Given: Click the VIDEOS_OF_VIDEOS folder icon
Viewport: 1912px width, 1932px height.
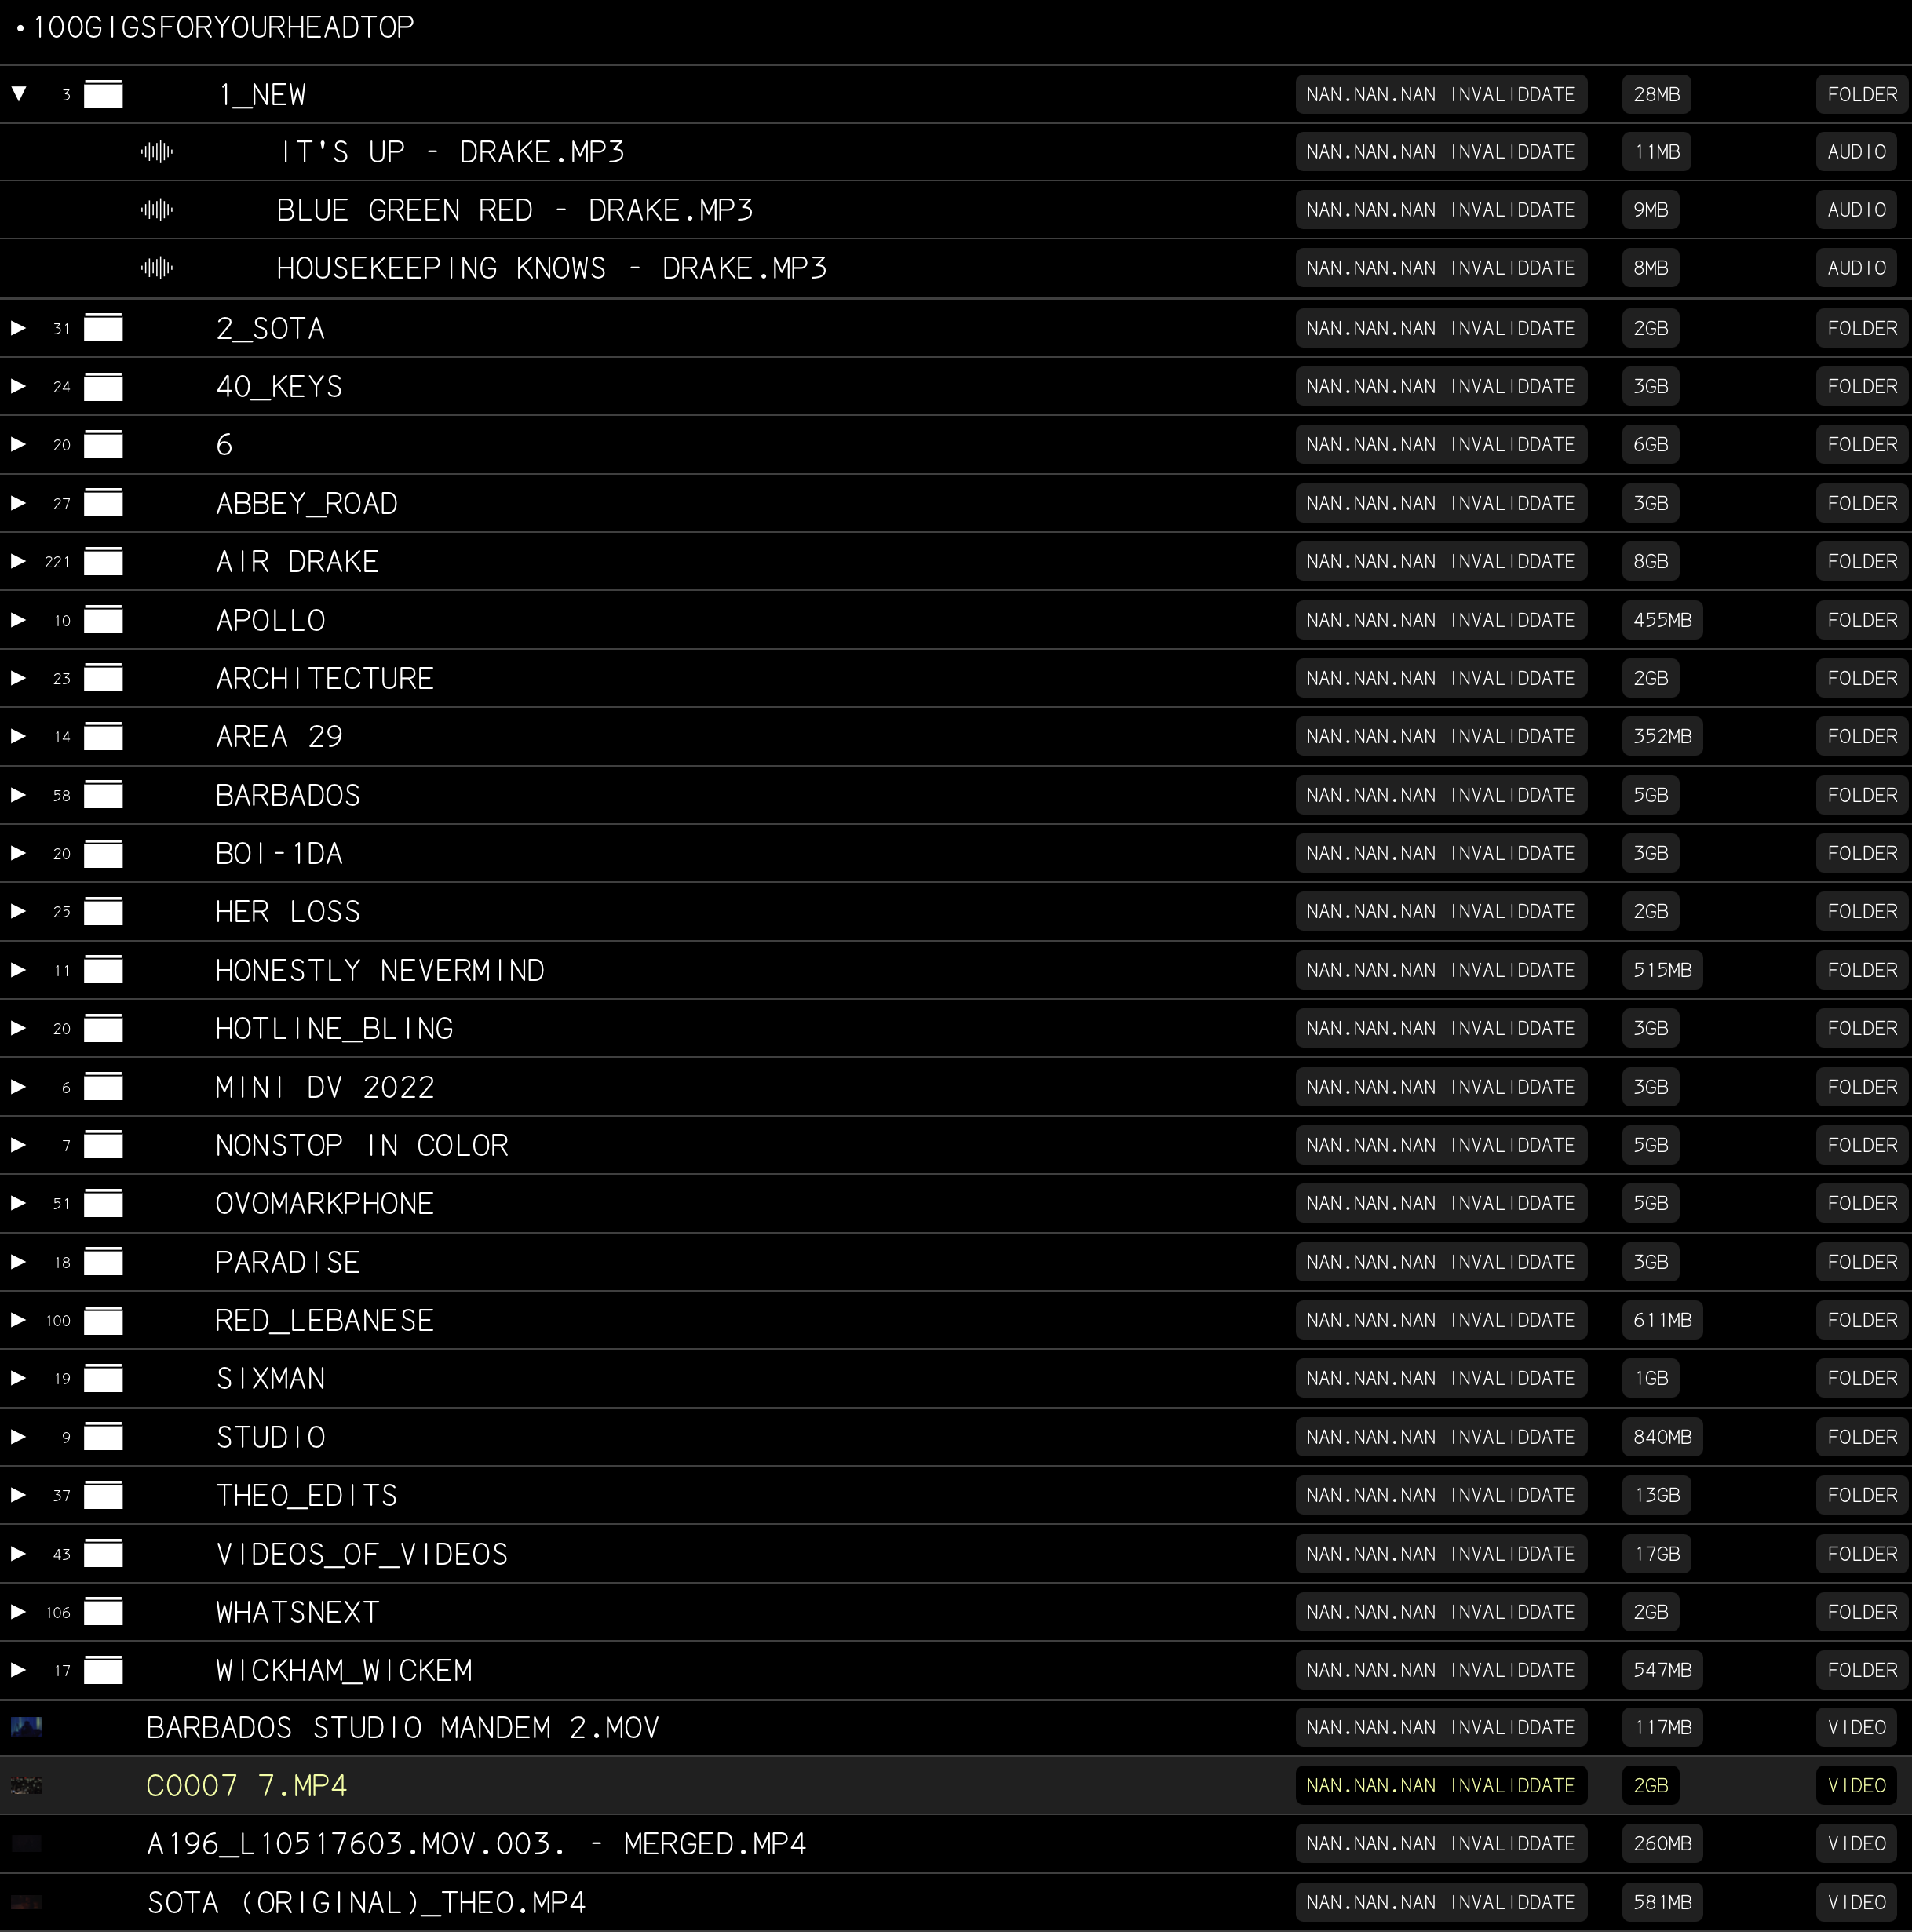Looking at the screenshot, I should (x=103, y=1554).
